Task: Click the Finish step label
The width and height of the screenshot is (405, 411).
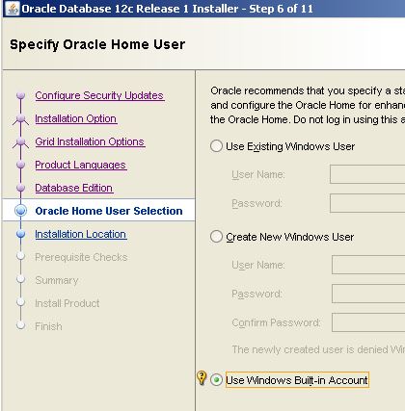Action: click(x=48, y=326)
